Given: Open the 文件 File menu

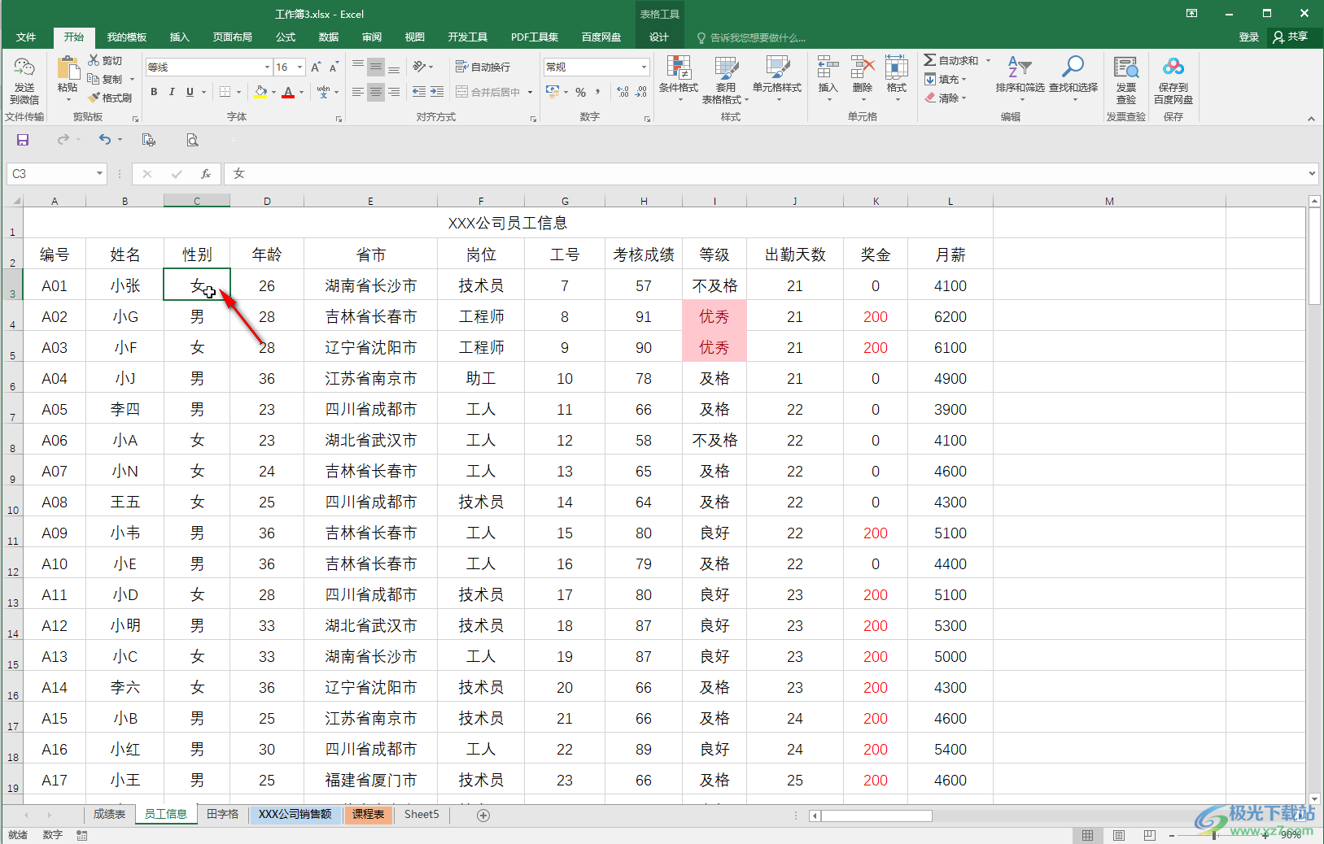Looking at the screenshot, I should point(26,37).
